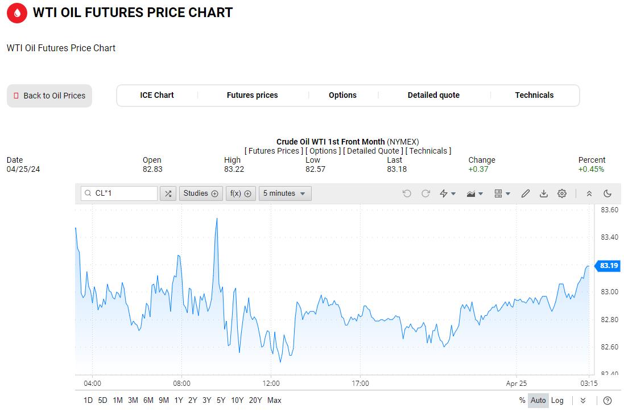The width and height of the screenshot is (624, 412).
Task: Follow the Technicals bracket link
Action: click(x=428, y=151)
